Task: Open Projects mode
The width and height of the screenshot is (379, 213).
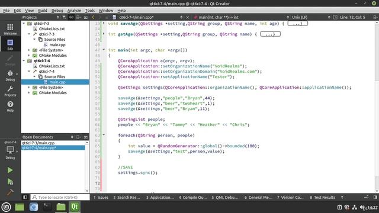Action: click(x=10, y=91)
